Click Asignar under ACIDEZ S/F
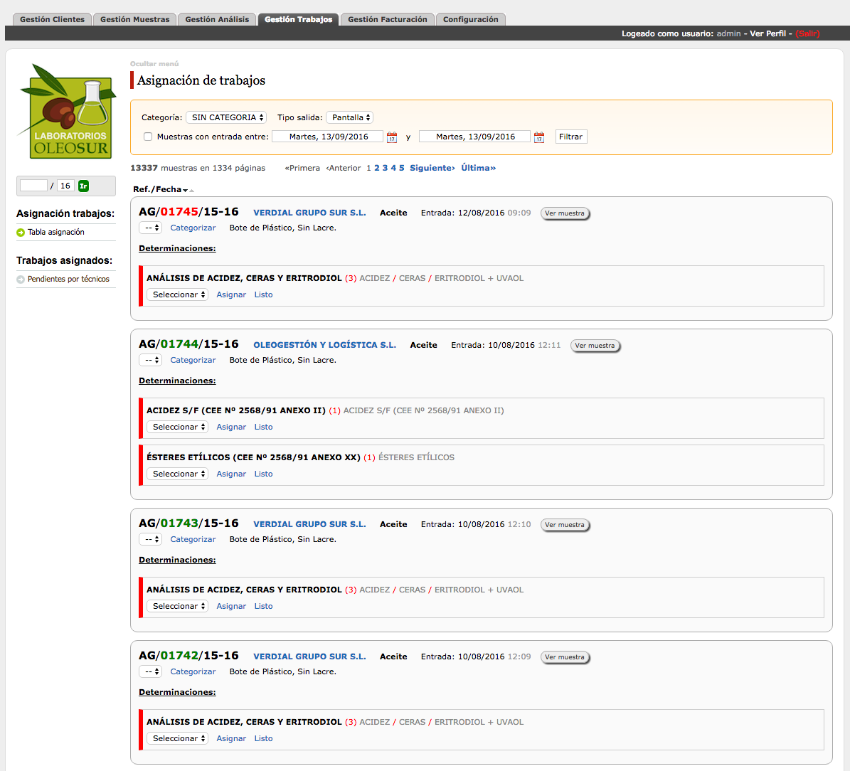The height and width of the screenshot is (771, 850). (231, 427)
